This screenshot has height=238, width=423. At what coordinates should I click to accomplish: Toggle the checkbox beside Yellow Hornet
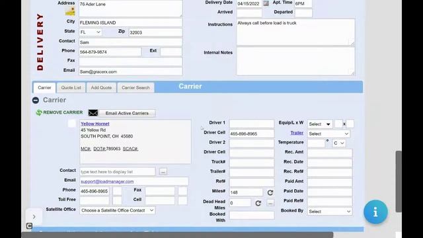(72, 124)
